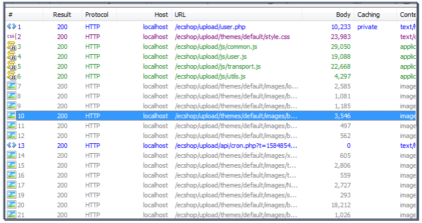The height and width of the screenshot is (223, 422).
Task: Click body size 2,727 in row 17
Action: tap(342, 185)
